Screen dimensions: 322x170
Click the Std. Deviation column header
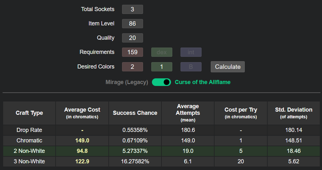click(x=294, y=113)
